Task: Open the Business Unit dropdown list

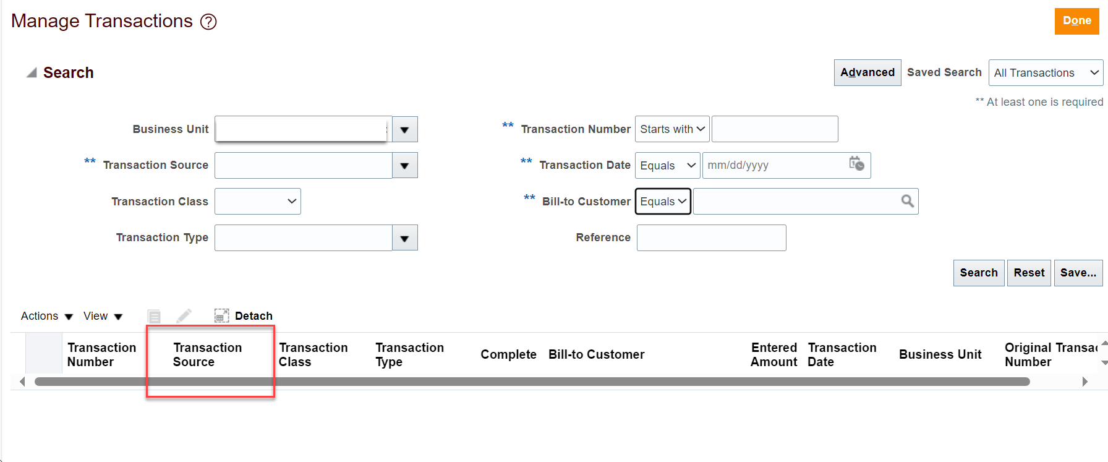Action: point(405,129)
